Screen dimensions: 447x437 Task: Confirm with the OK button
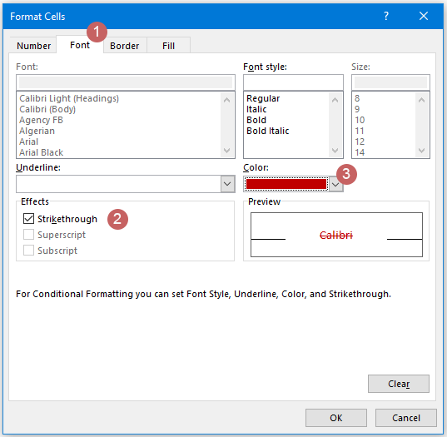click(x=336, y=418)
